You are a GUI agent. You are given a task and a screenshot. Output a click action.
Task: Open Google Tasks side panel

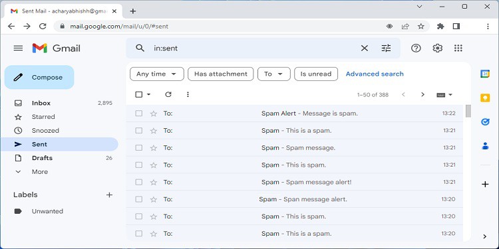[485, 122]
